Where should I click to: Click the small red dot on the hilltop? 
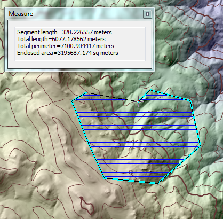[165, 56]
